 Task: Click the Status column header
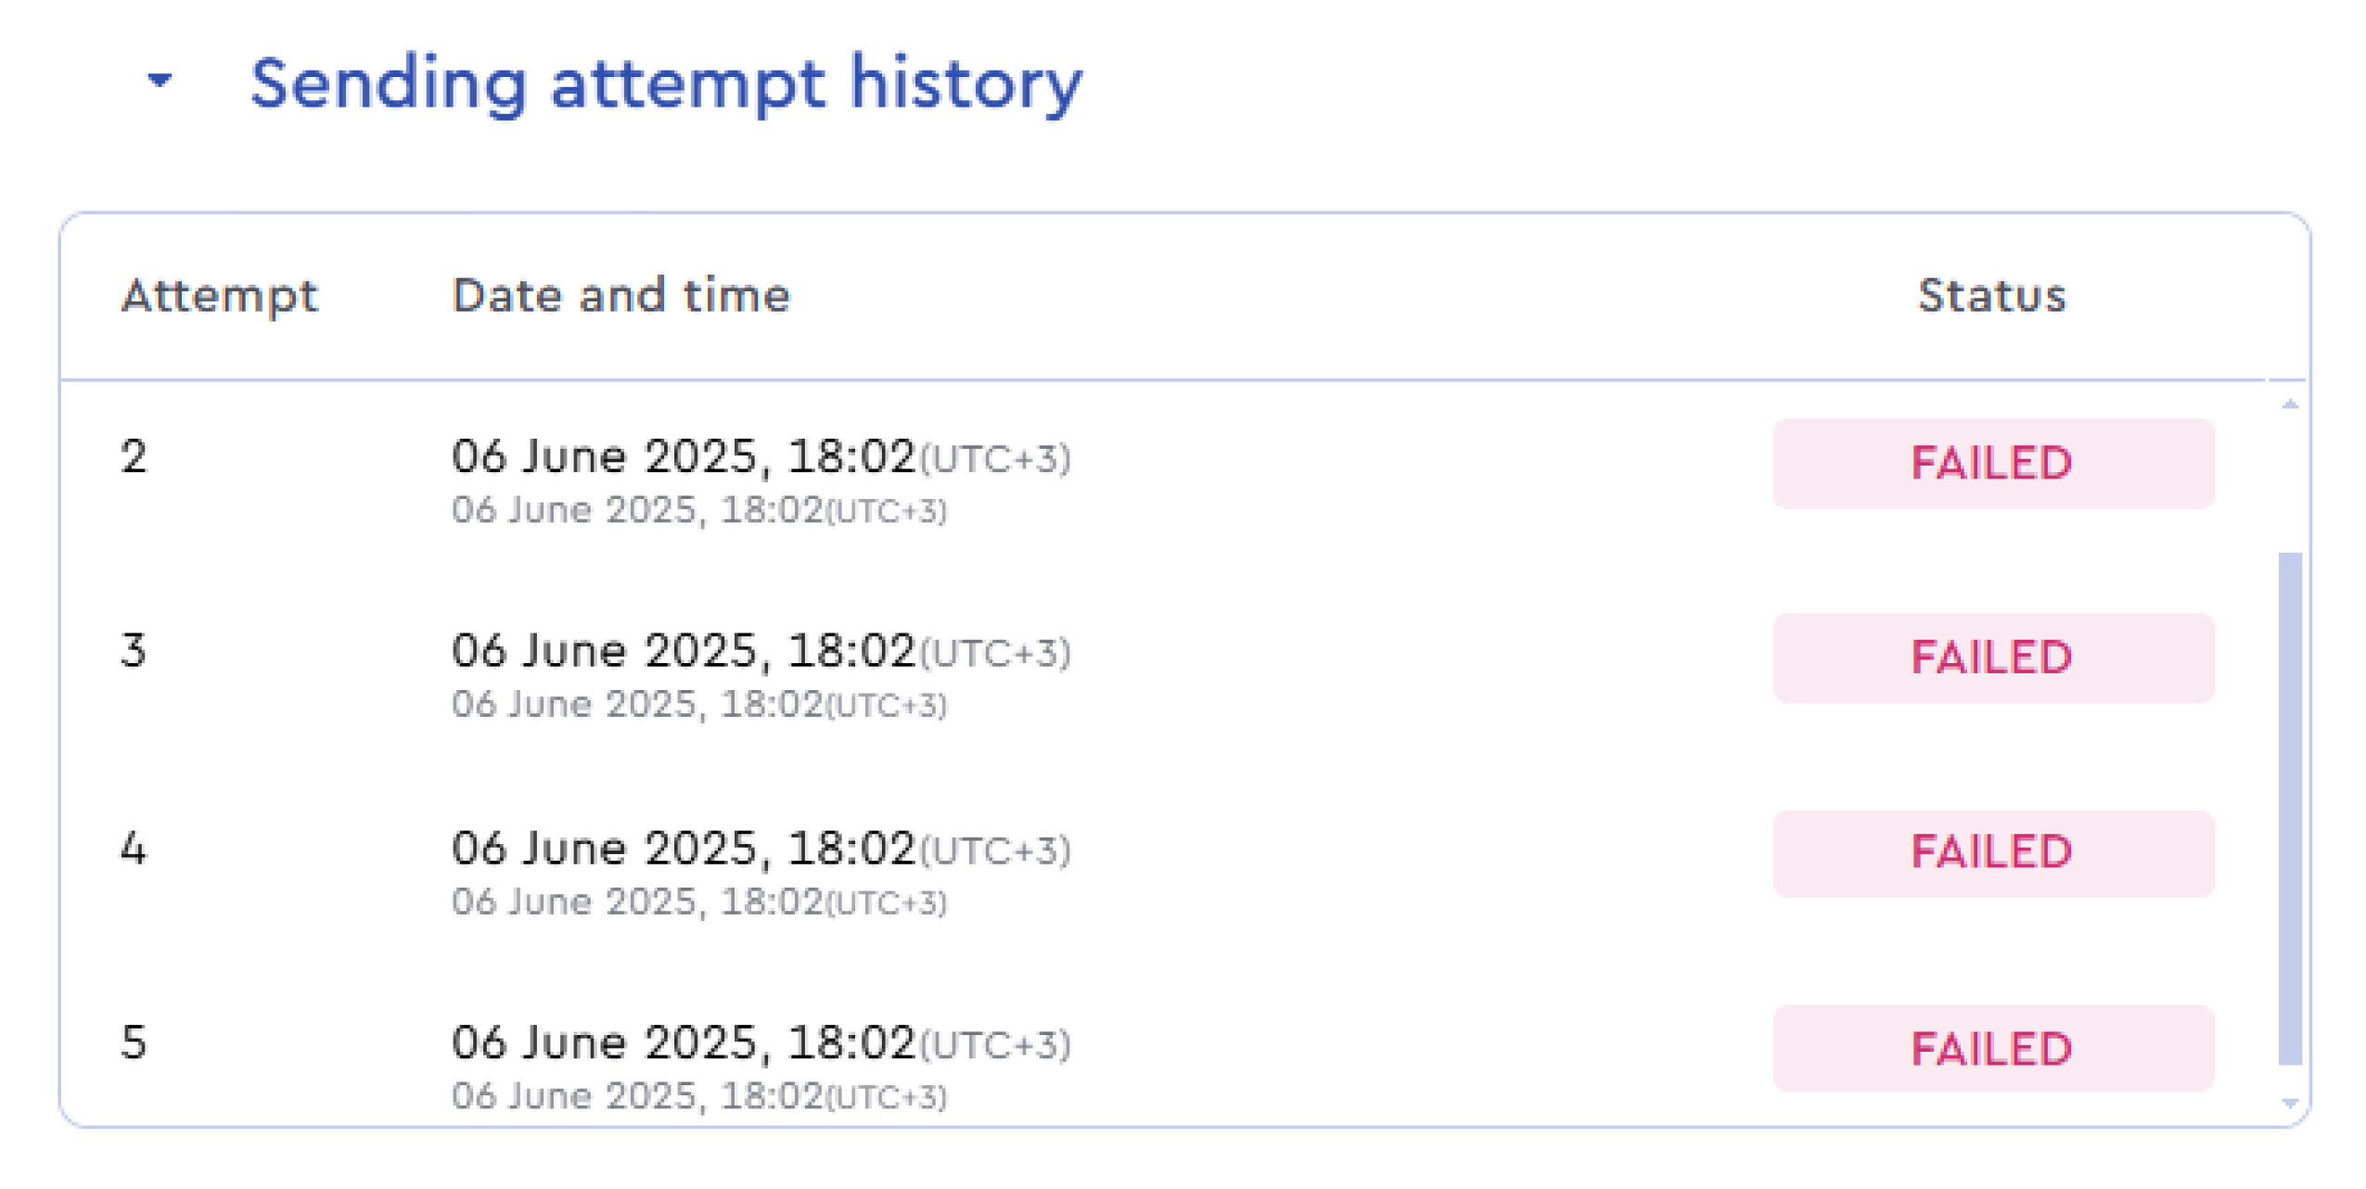pyautogui.click(x=1991, y=296)
